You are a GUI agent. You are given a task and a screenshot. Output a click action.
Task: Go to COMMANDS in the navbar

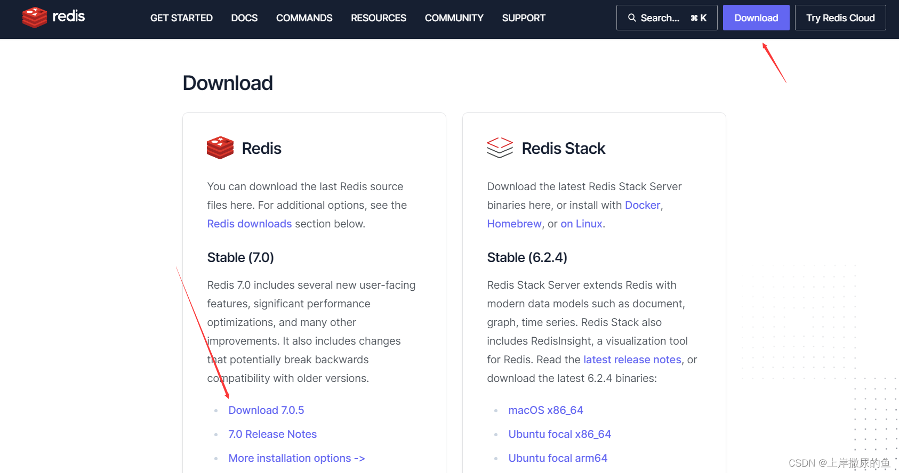pyautogui.click(x=304, y=18)
